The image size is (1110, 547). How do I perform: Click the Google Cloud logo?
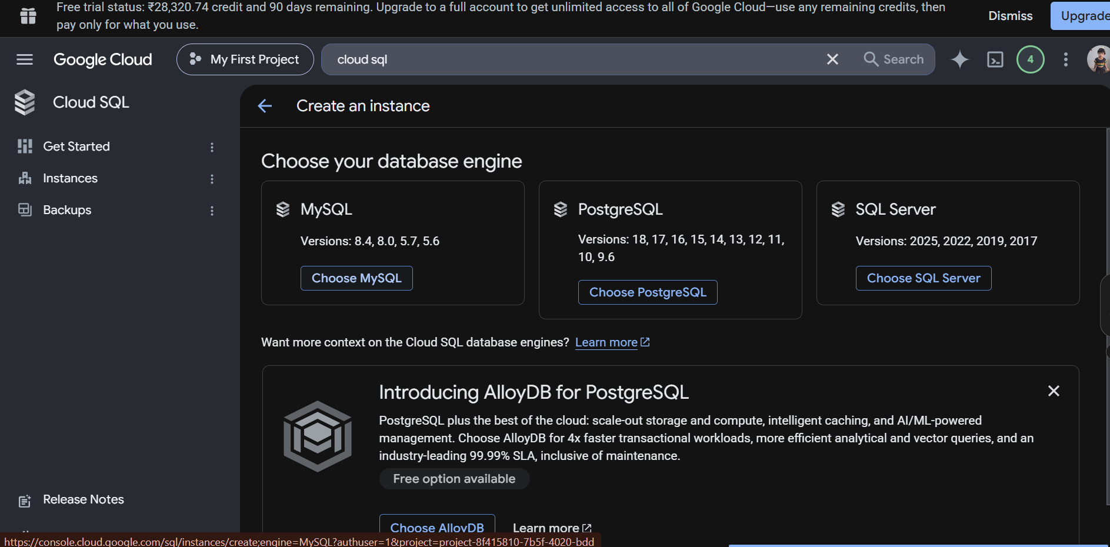tap(103, 59)
